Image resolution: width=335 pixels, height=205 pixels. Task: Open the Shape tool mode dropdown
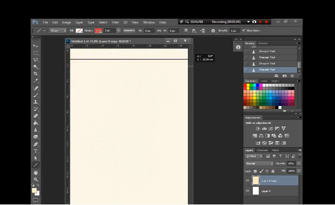(58, 31)
